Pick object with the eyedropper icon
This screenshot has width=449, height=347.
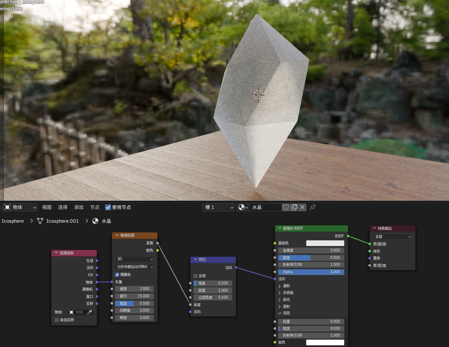(90, 312)
